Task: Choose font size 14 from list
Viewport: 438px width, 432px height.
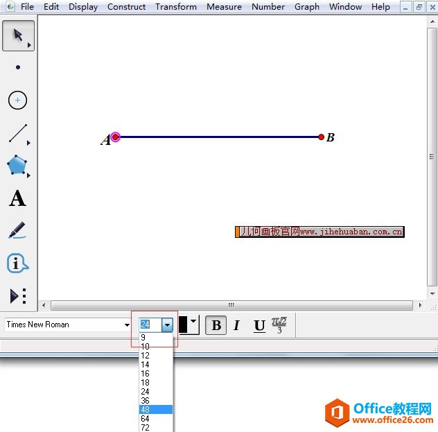Action: pyautogui.click(x=156, y=364)
